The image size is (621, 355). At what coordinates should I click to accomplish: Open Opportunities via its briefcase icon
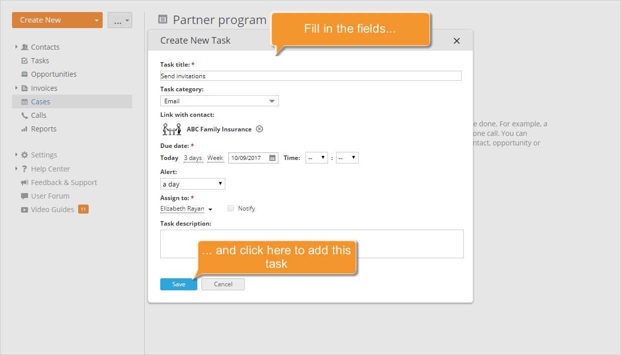(25, 74)
